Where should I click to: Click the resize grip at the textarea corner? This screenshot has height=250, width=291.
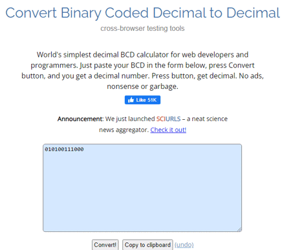(239, 229)
